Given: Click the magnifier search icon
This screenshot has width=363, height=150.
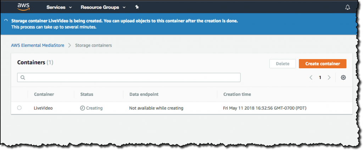Looking at the screenshot, I should tap(23, 77).
